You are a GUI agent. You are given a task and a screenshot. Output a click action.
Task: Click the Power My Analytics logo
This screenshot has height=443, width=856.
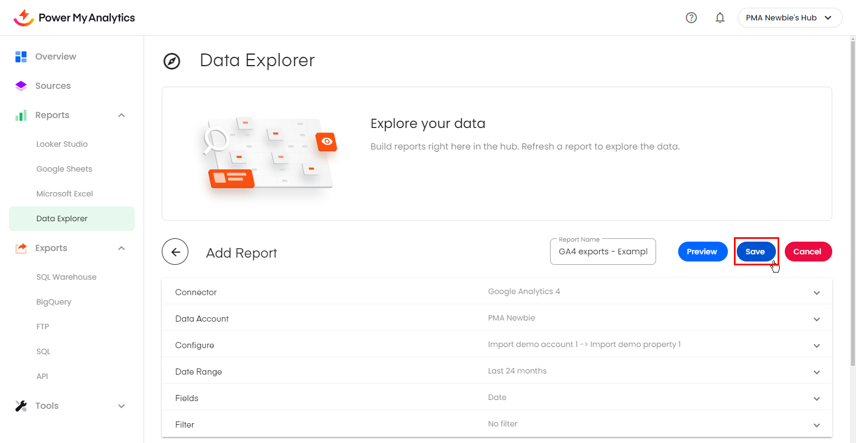pos(74,18)
